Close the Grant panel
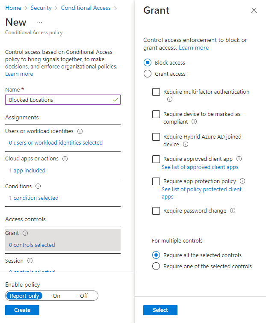Image resolution: width=266 pixels, height=323 pixels. pos(254,10)
